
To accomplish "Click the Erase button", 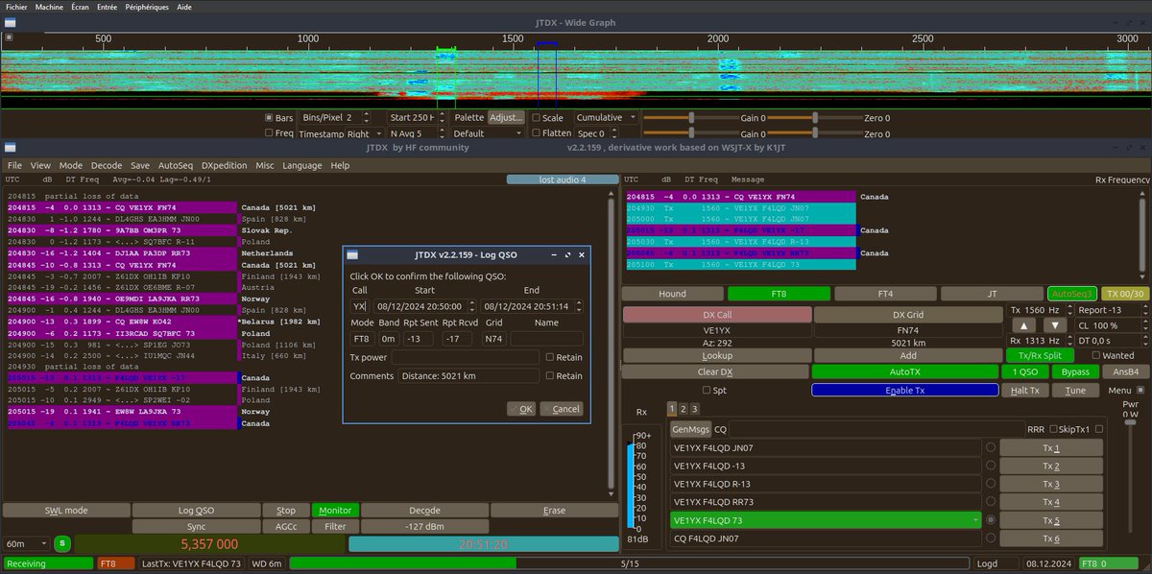I will coord(554,511).
